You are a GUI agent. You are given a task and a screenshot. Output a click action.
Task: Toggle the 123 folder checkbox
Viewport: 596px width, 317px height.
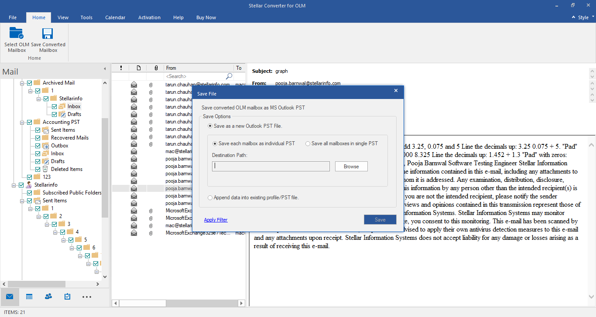coord(29,177)
